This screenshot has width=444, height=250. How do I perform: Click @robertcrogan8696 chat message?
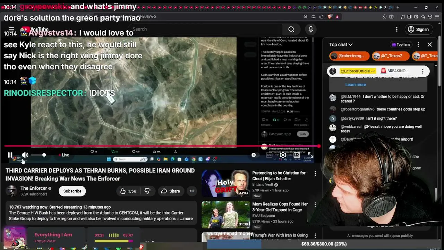pyautogui.click(x=378, y=109)
